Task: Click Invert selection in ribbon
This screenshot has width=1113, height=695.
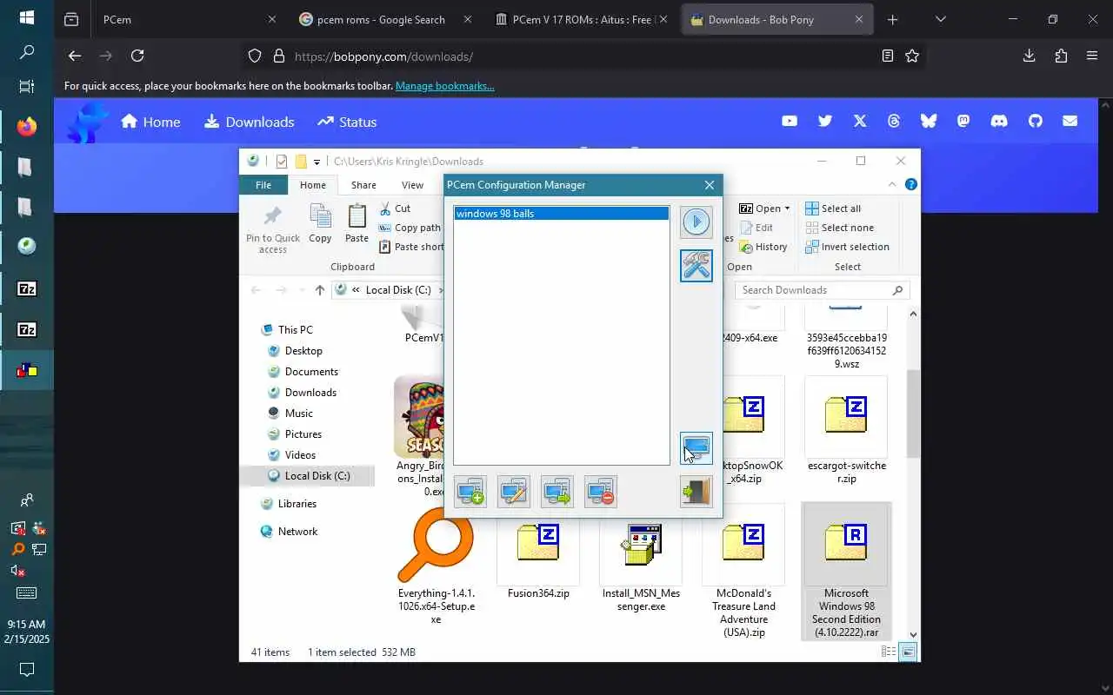Action: (x=847, y=247)
